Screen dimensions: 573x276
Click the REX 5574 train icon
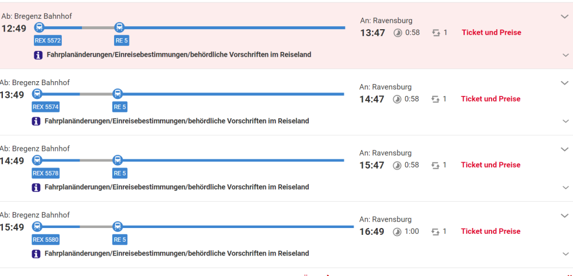tap(37, 94)
